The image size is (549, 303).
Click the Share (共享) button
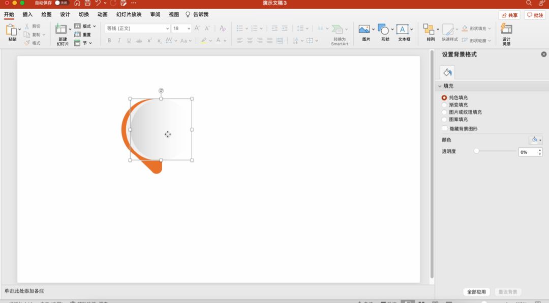tap(509, 15)
